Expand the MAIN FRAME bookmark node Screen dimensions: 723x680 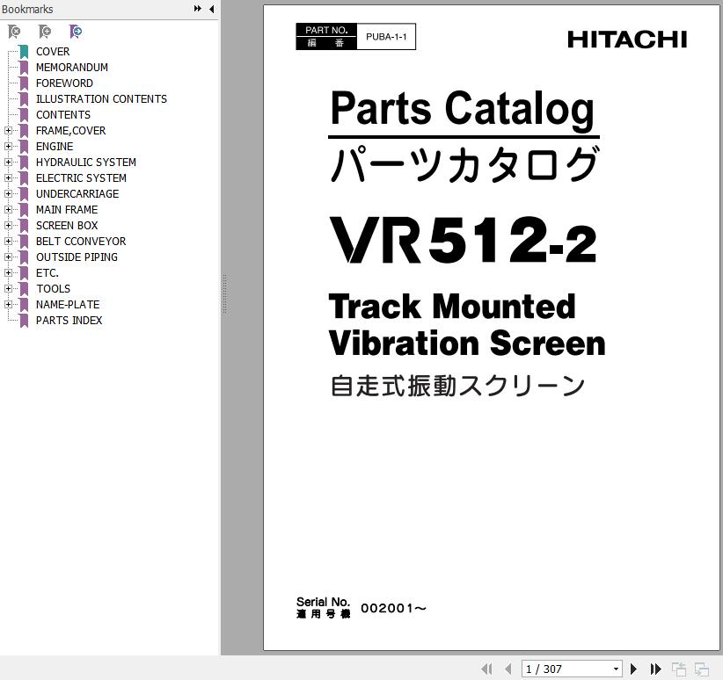tap(8, 210)
